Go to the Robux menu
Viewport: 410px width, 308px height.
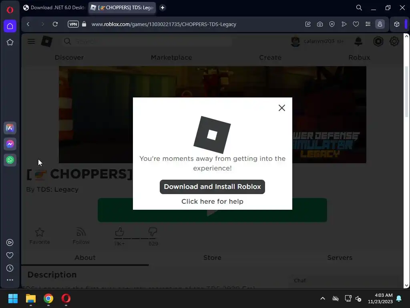[359, 57]
